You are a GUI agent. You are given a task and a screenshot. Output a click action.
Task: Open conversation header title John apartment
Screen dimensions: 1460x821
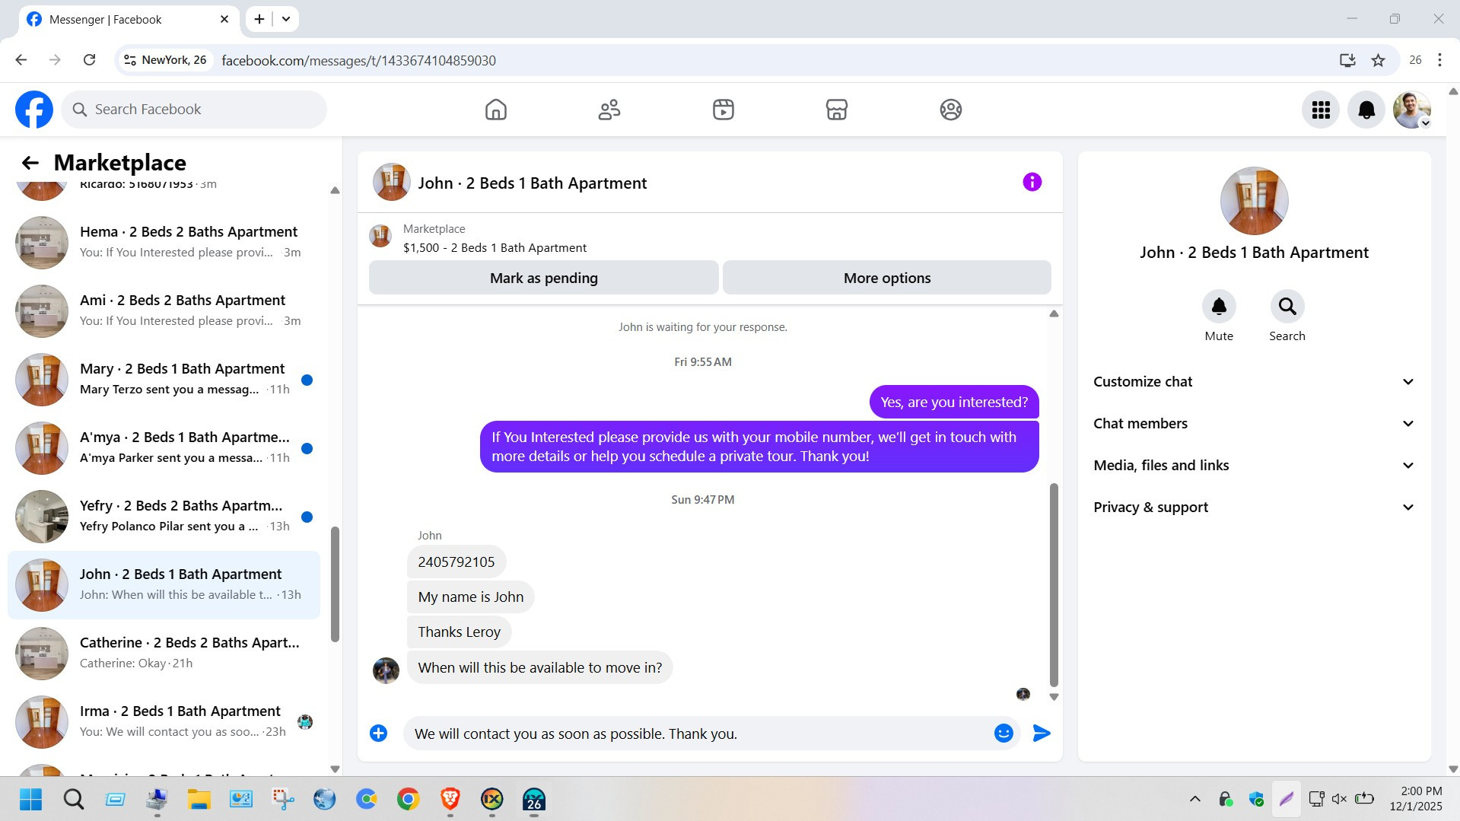pyautogui.click(x=533, y=183)
